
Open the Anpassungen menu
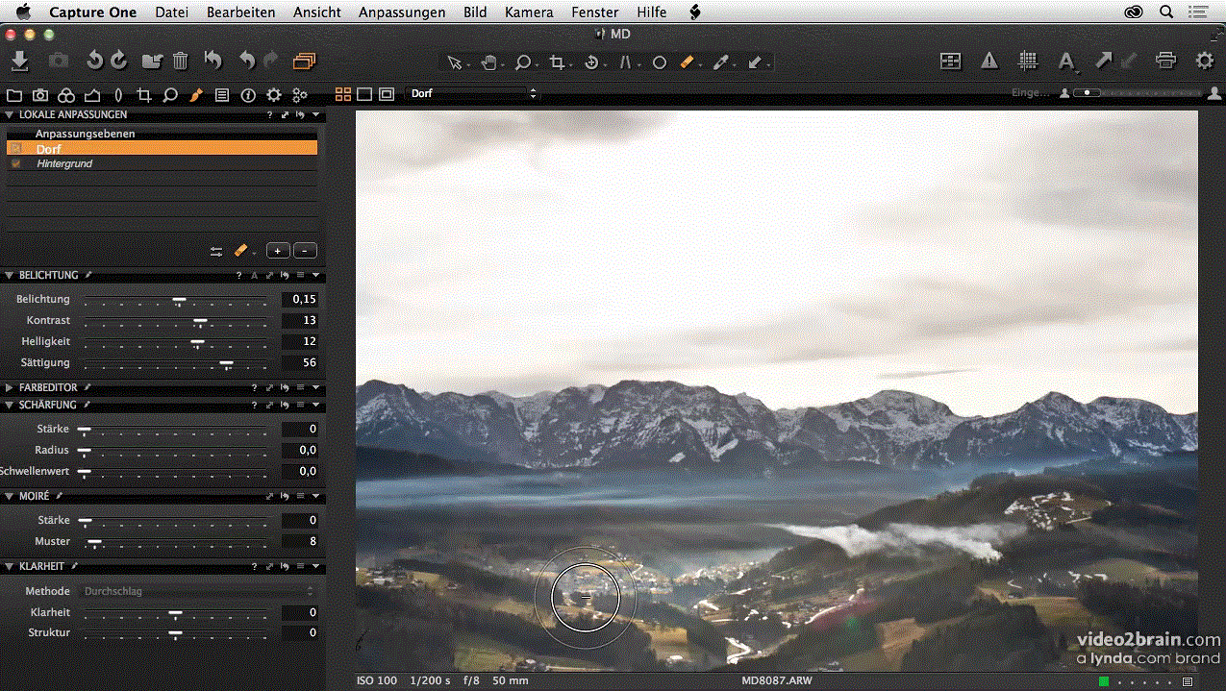pos(402,12)
